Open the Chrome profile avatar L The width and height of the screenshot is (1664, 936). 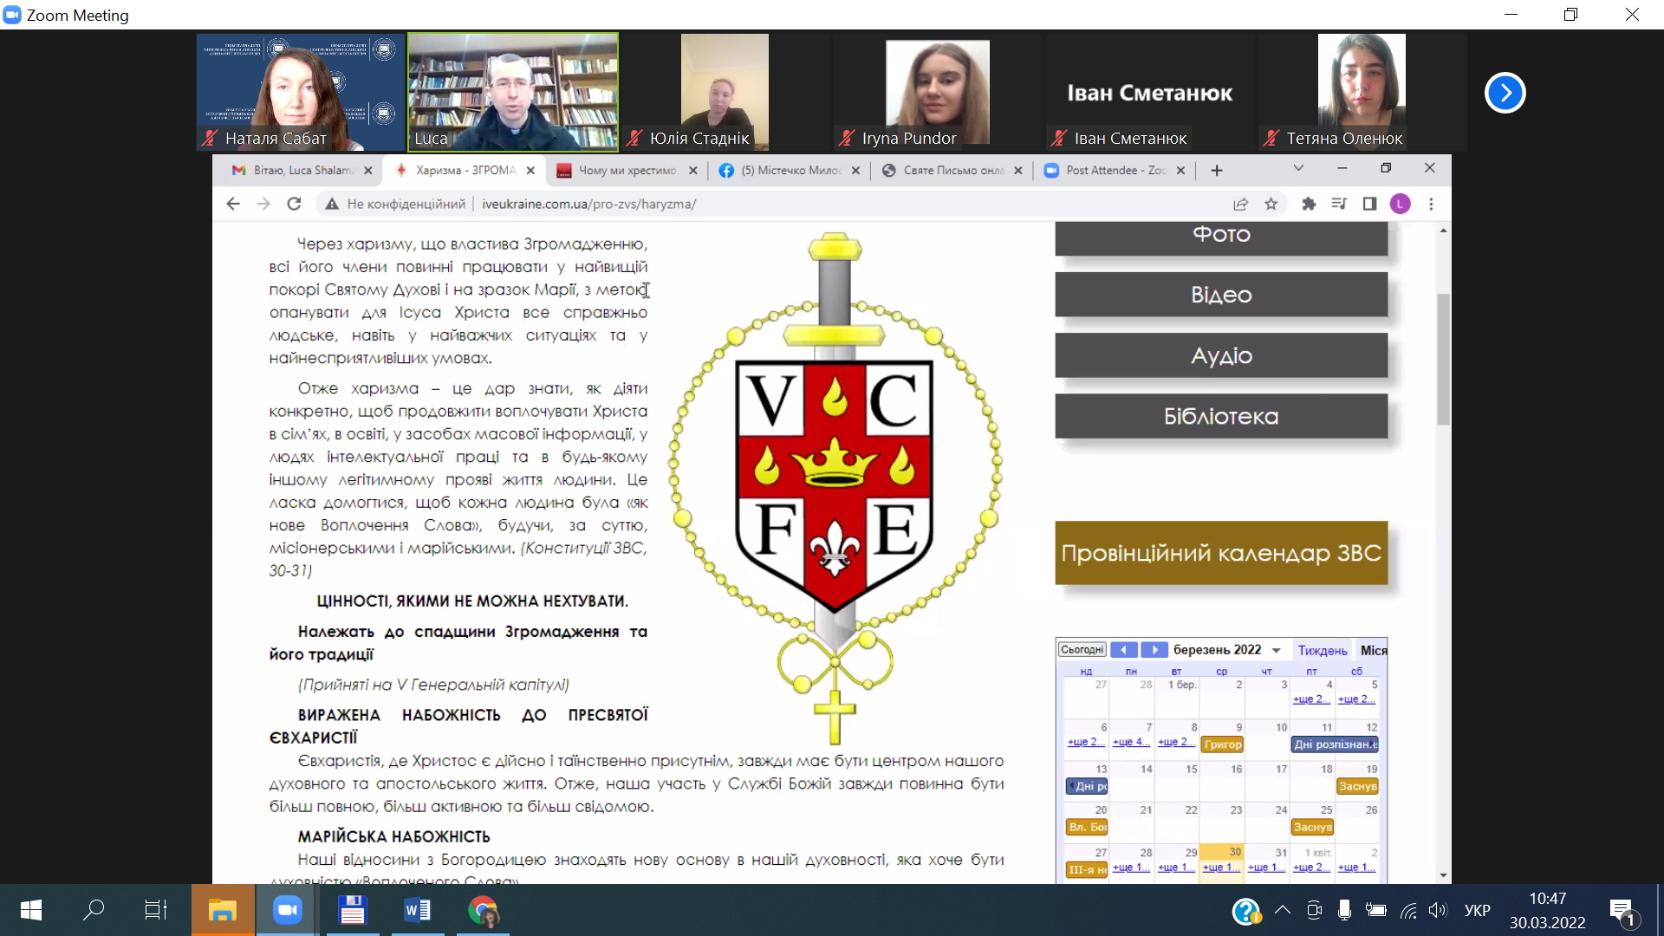click(x=1400, y=204)
